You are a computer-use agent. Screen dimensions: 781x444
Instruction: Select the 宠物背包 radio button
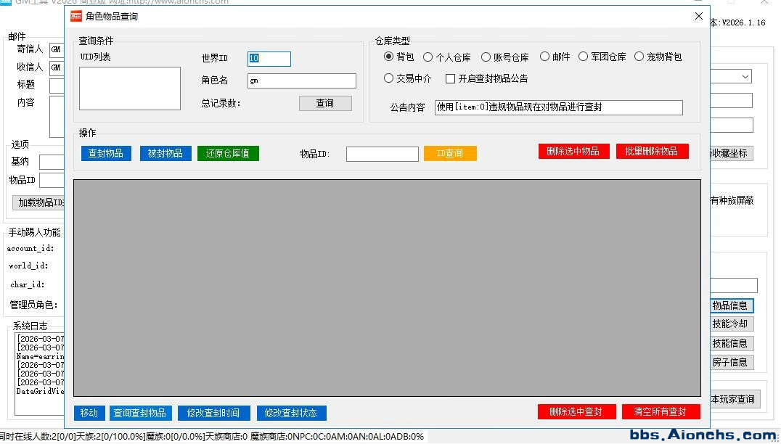point(639,57)
